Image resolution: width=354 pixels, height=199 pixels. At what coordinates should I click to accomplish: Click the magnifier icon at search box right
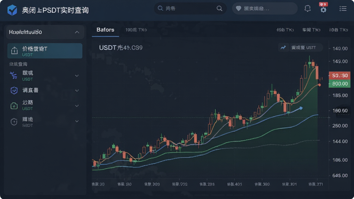pyautogui.click(x=220, y=8)
